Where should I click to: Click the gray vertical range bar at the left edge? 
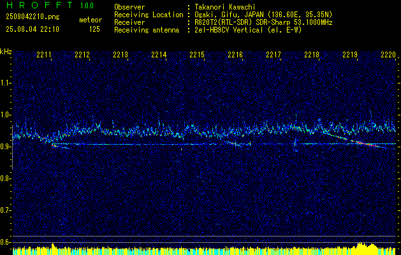13,147
